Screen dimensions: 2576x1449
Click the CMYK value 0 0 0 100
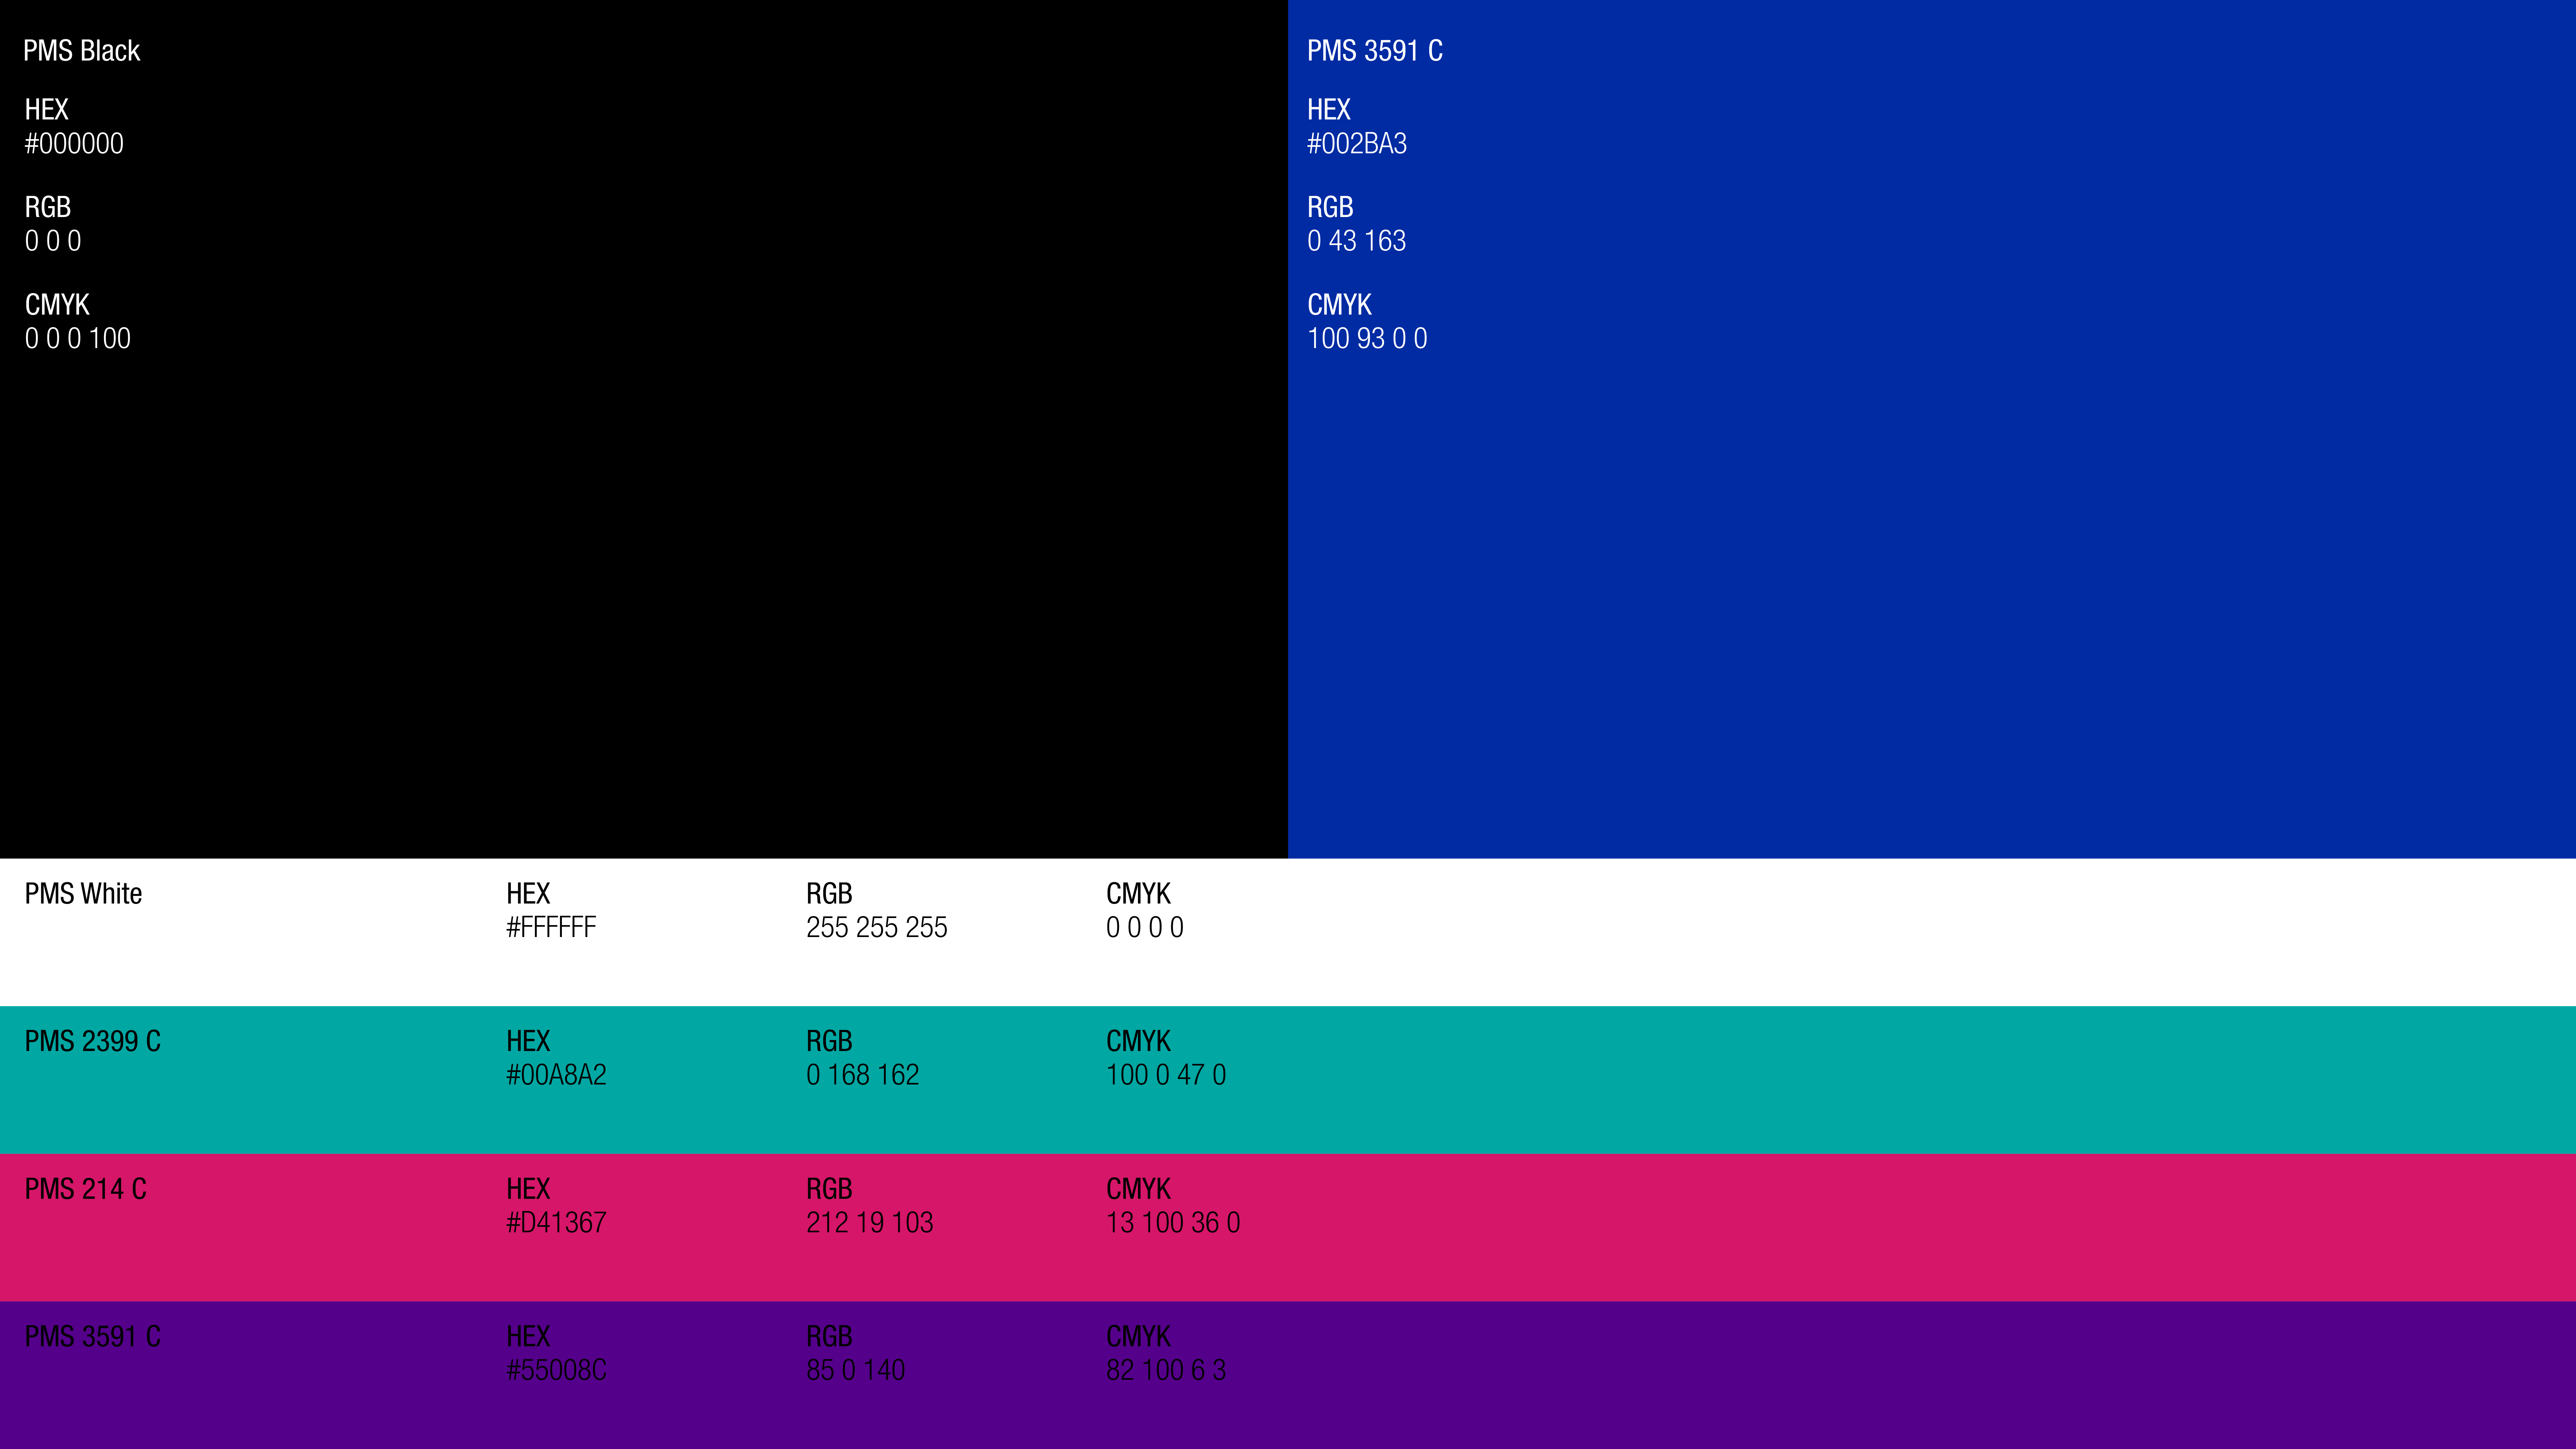coord(78,339)
